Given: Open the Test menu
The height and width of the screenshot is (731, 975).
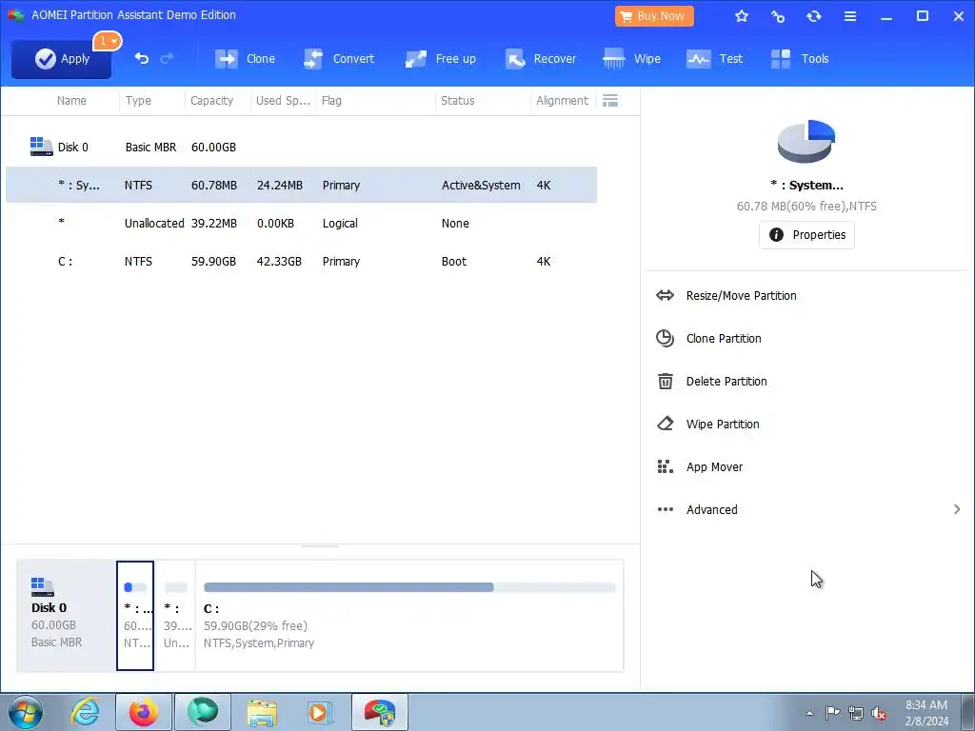Looking at the screenshot, I should [x=714, y=59].
